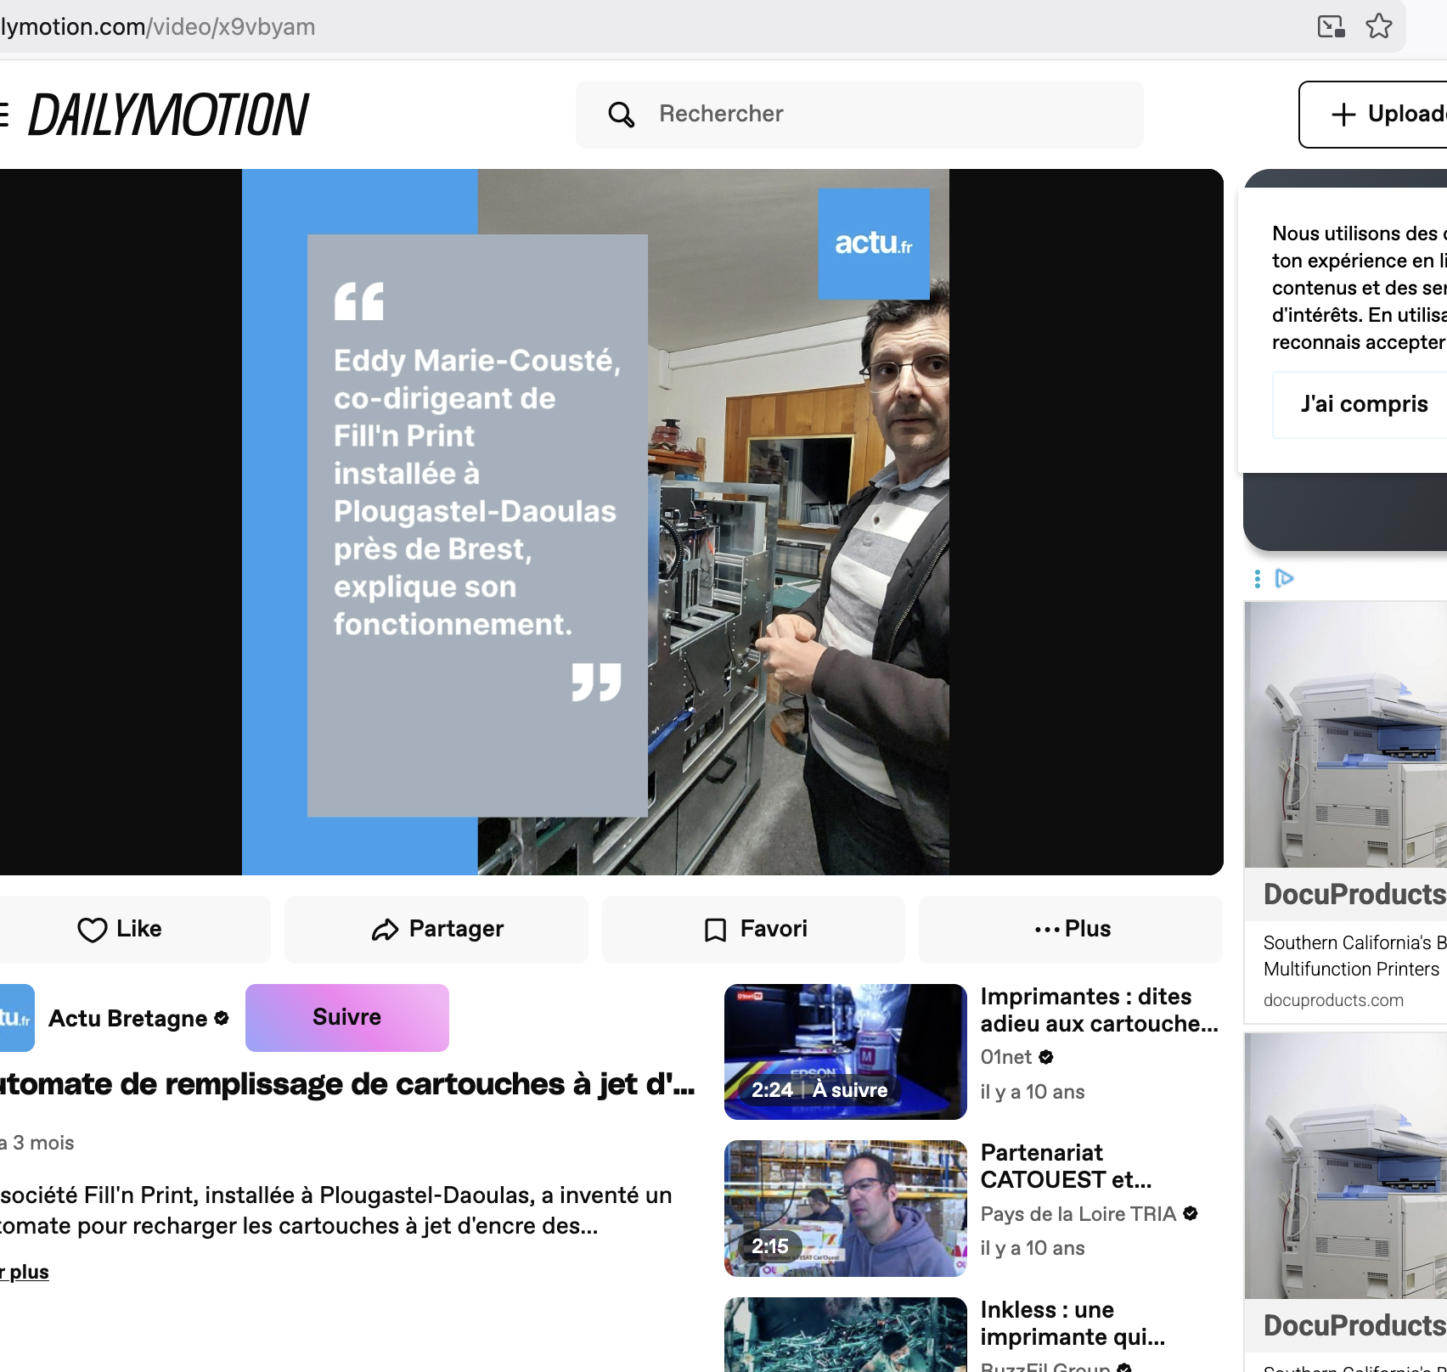The height and width of the screenshot is (1372, 1447).
Task: Expand the Plus more options menu
Action: point(1072,930)
